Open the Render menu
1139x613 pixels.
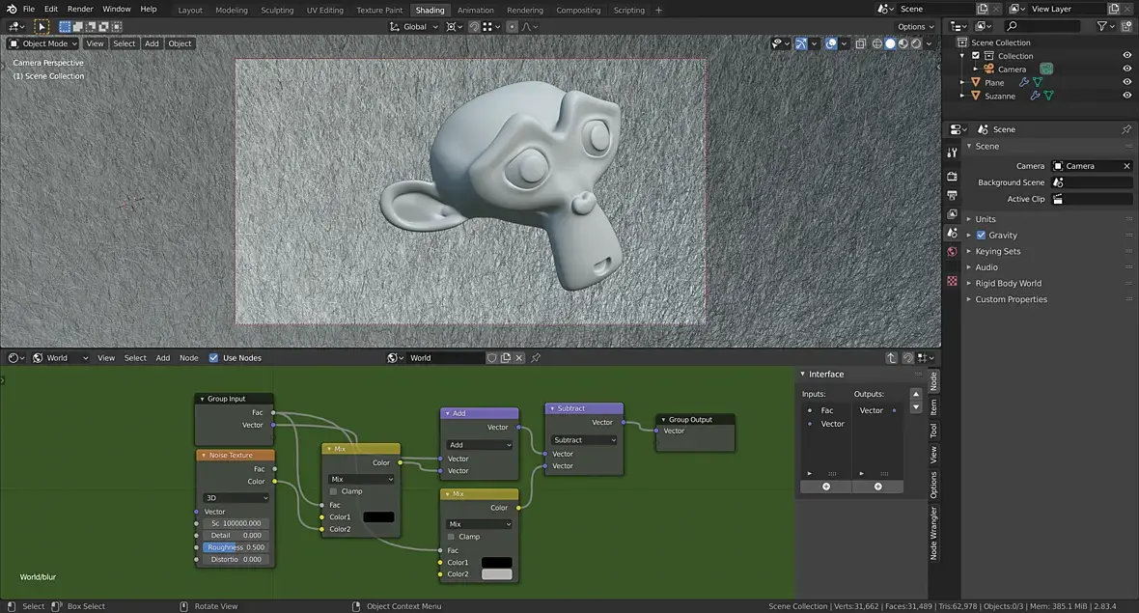(x=80, y=9)
